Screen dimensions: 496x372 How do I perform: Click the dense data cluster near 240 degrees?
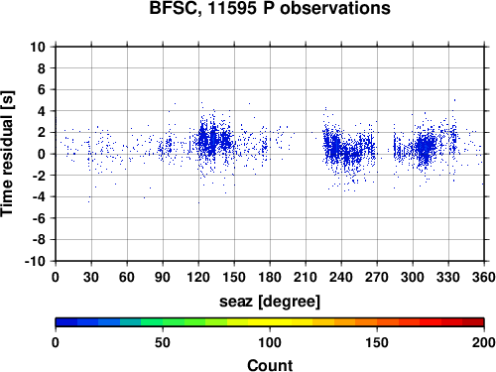[344, 151]
